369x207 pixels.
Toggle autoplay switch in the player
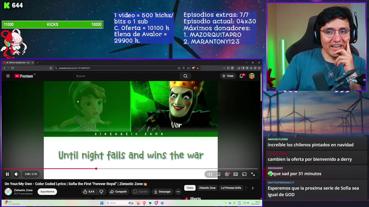coord(210,174)
